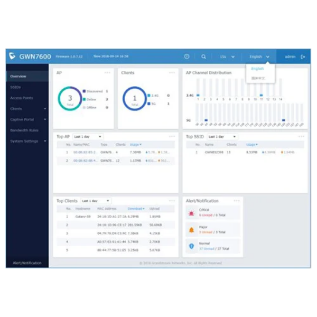Click the Discovered legend color square
This screenshot has height=317, width=317.
[84, 91]
